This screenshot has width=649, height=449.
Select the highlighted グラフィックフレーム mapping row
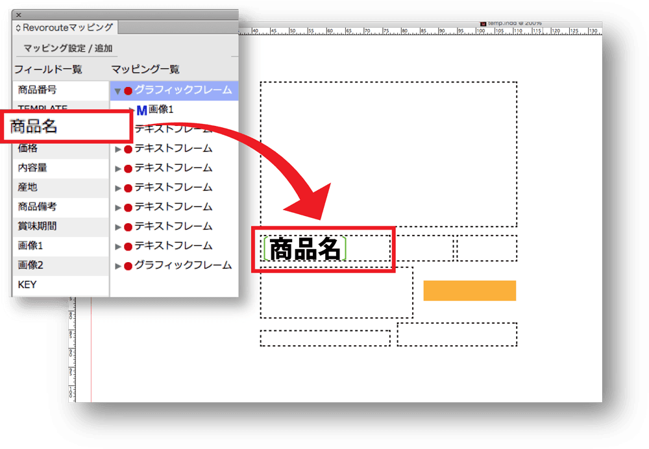pos(174,91)
